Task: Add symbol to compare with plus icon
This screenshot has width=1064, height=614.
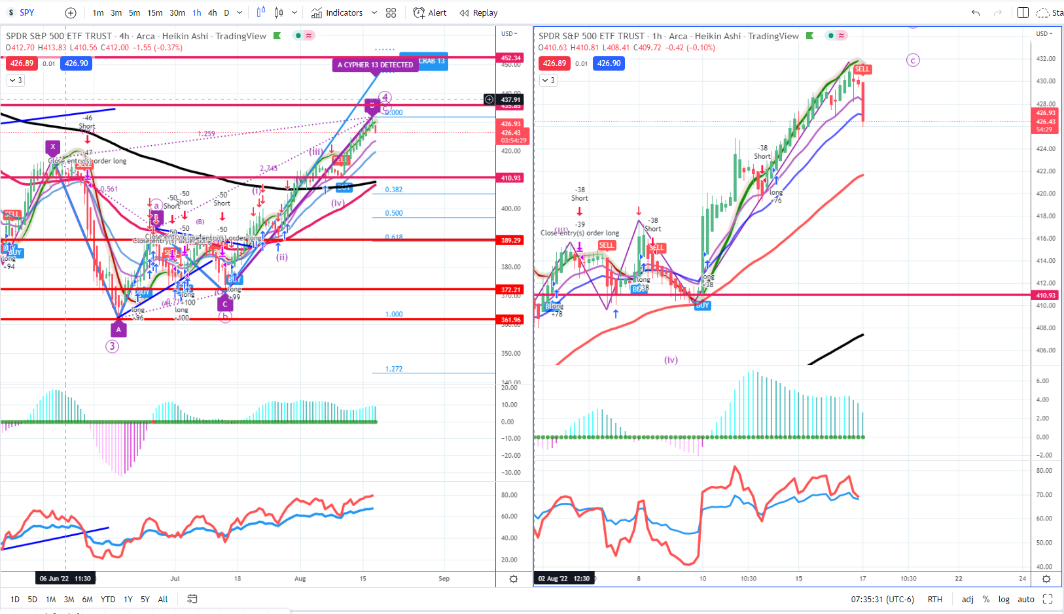Action: click(x=71, y=12)
